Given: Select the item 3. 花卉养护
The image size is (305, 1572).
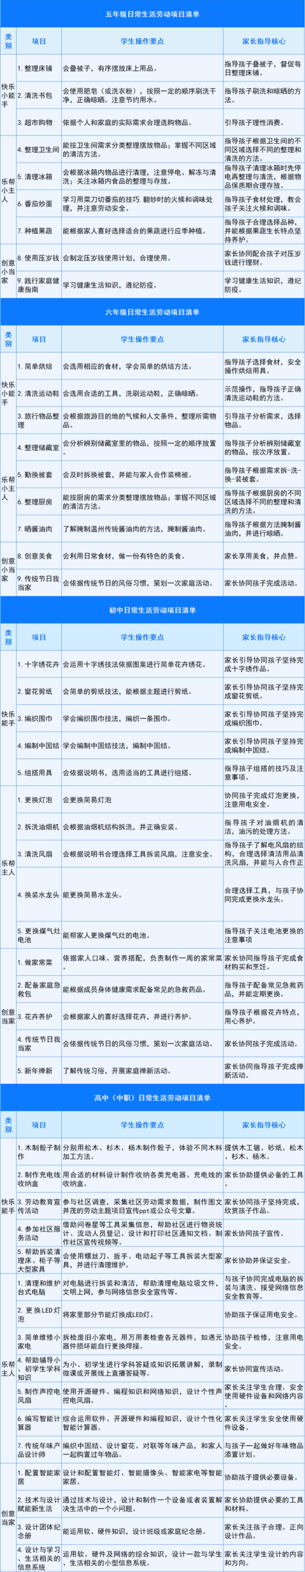Looking at the screenshot, I should 35,1017.
